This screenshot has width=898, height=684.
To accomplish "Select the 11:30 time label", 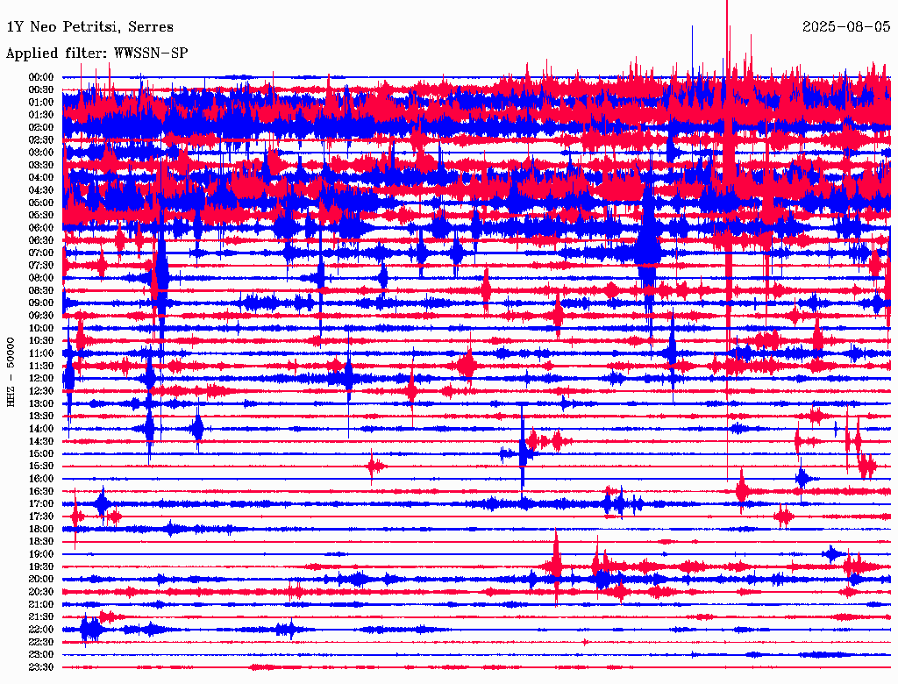I will [x=41, y=366].
